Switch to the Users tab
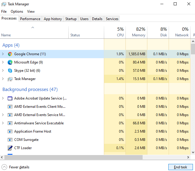195x171 pixels. (84, 19)
